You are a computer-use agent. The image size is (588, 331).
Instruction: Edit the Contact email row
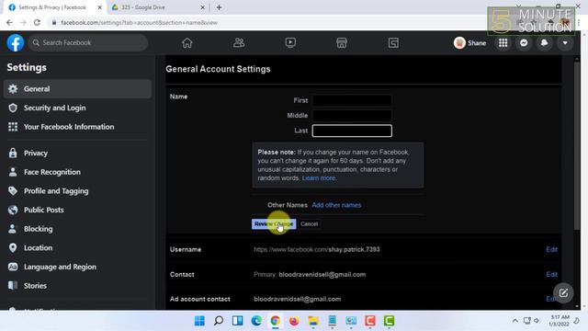pyautogui.click(x=551, y=275)
